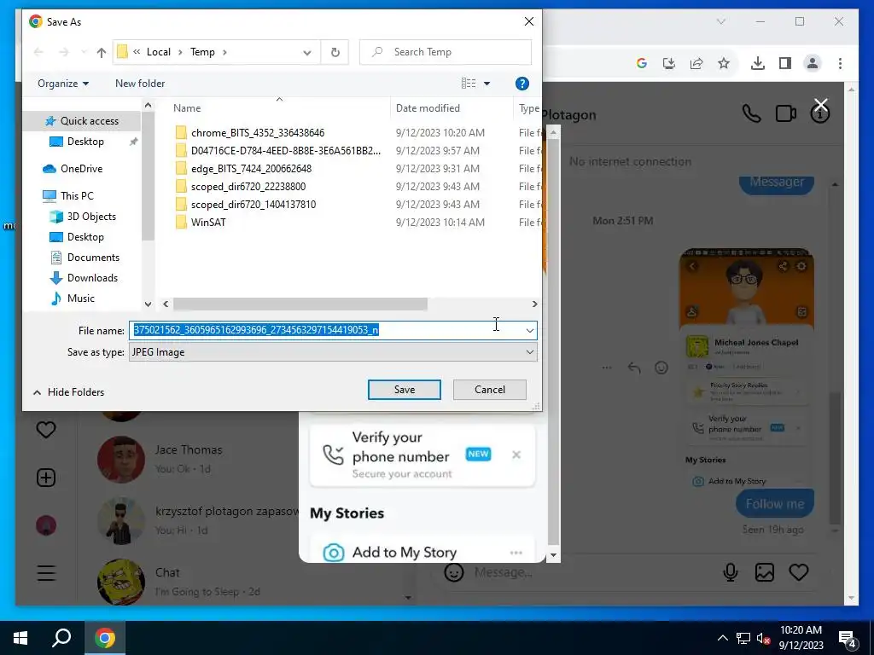Toggle Chrome side panel icon
The height and width of the screenshot is (655, 874).
pyautogui.click(x=785, y=63)
